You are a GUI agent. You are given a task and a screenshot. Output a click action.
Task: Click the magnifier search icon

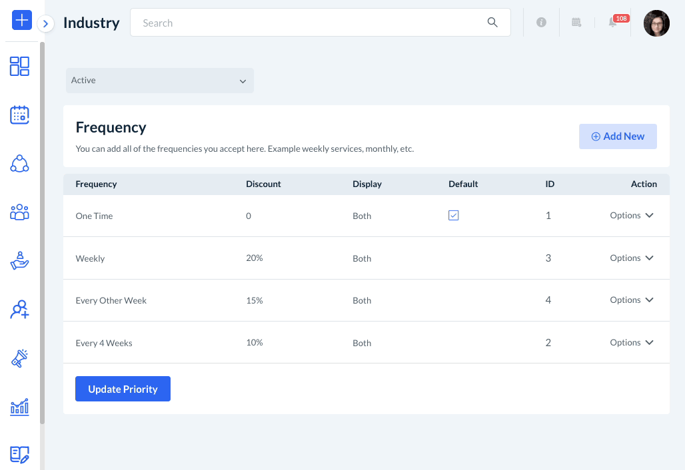click(x=492, y=23)
